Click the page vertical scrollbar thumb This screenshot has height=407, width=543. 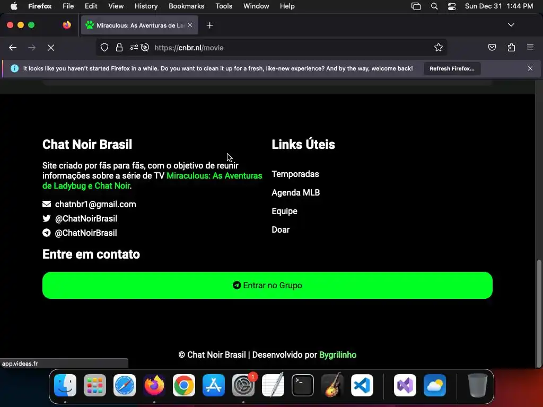[539, 313]
